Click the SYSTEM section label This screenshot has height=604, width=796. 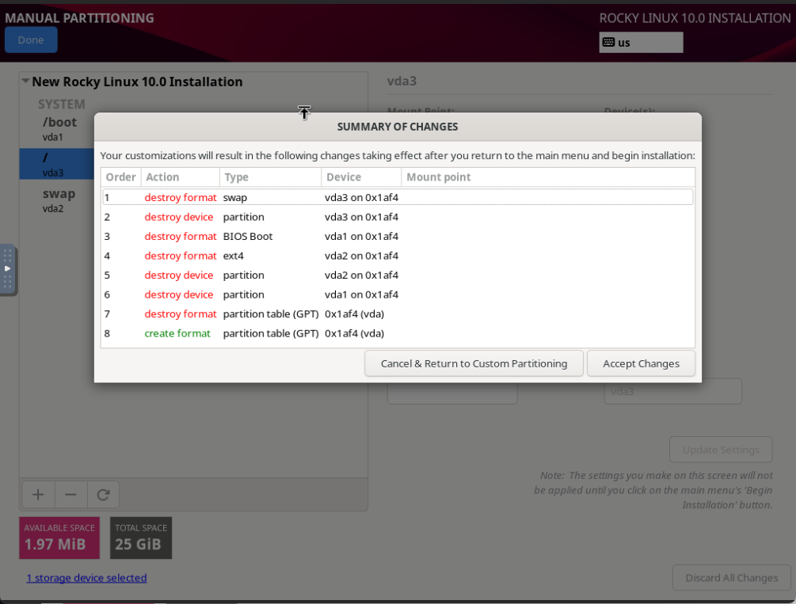(x=62, y=104)
